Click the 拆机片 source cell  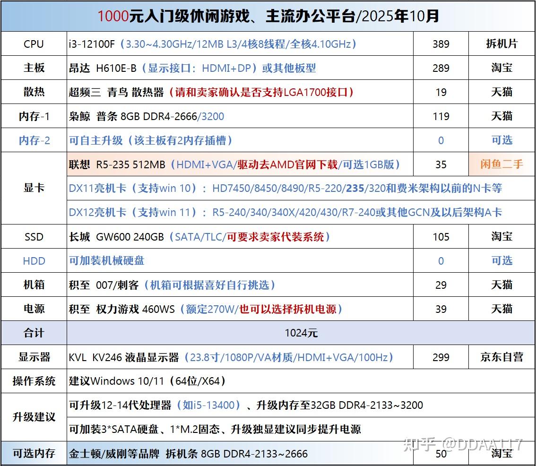(x=501, y=44)
